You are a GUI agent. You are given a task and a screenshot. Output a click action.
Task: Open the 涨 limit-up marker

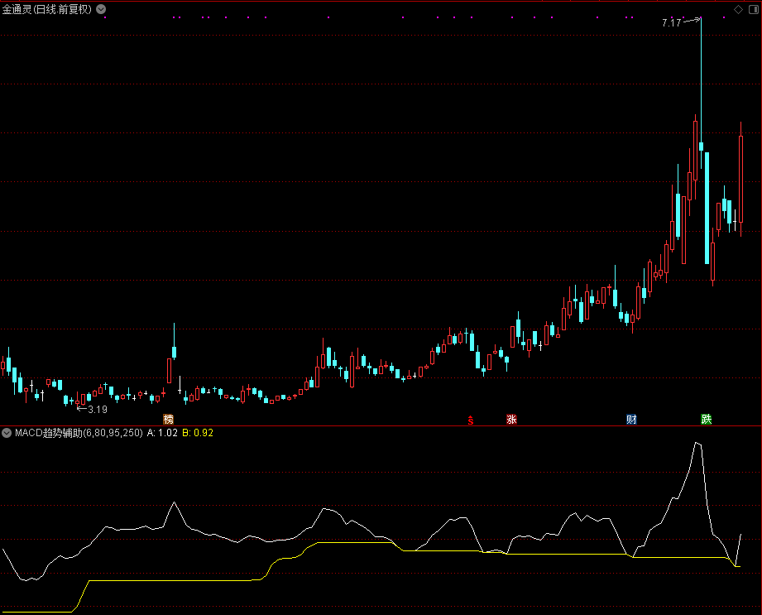tap(511, 419)
